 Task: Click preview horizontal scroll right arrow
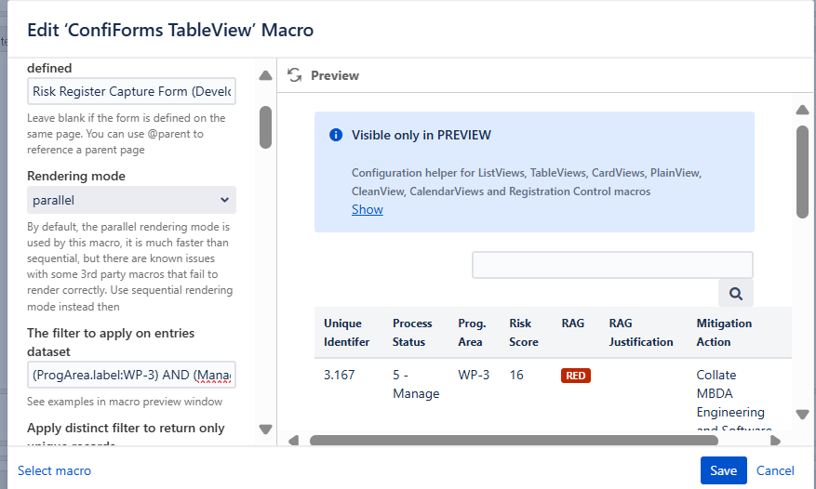[x=775, y=441]
